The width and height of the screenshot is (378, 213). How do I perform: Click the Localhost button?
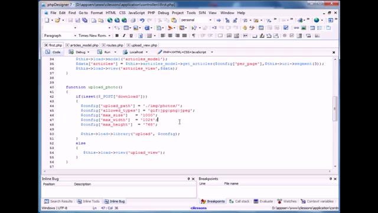[133, 52]
